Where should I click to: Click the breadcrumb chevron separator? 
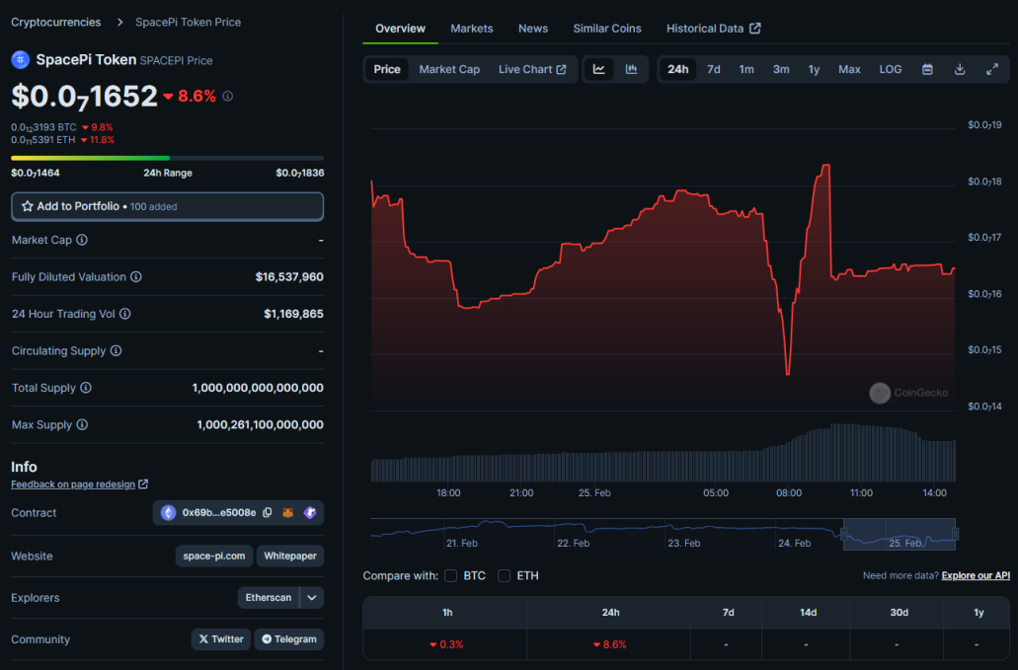point(119,22)
